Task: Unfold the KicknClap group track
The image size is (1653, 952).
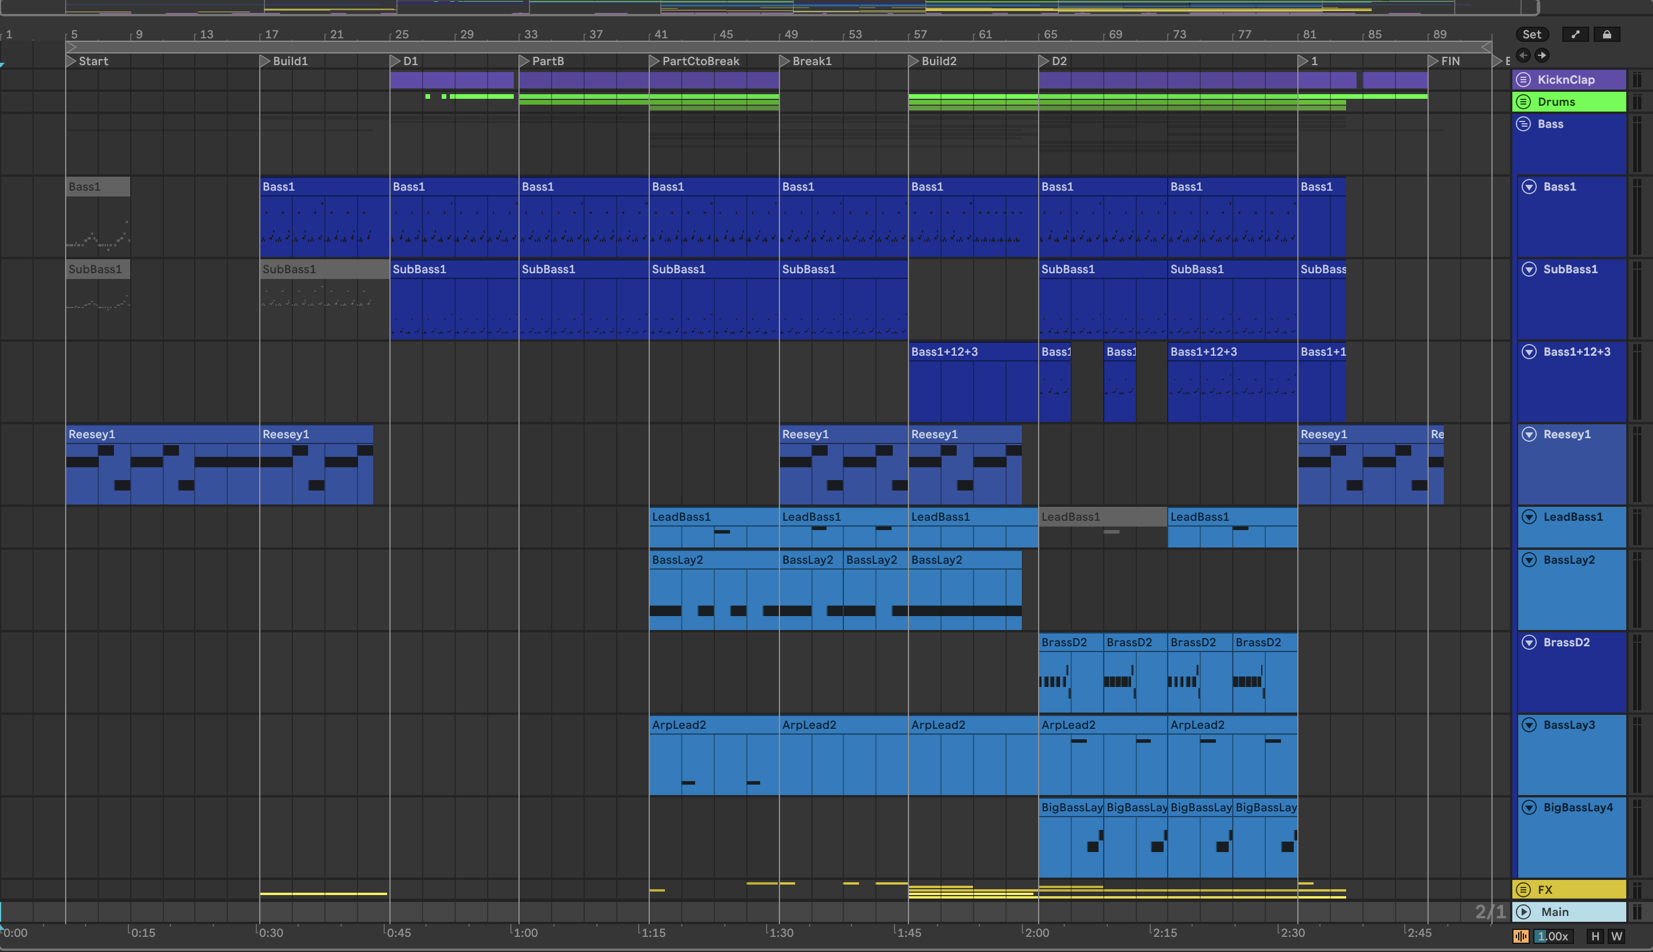Action: 1523,80
